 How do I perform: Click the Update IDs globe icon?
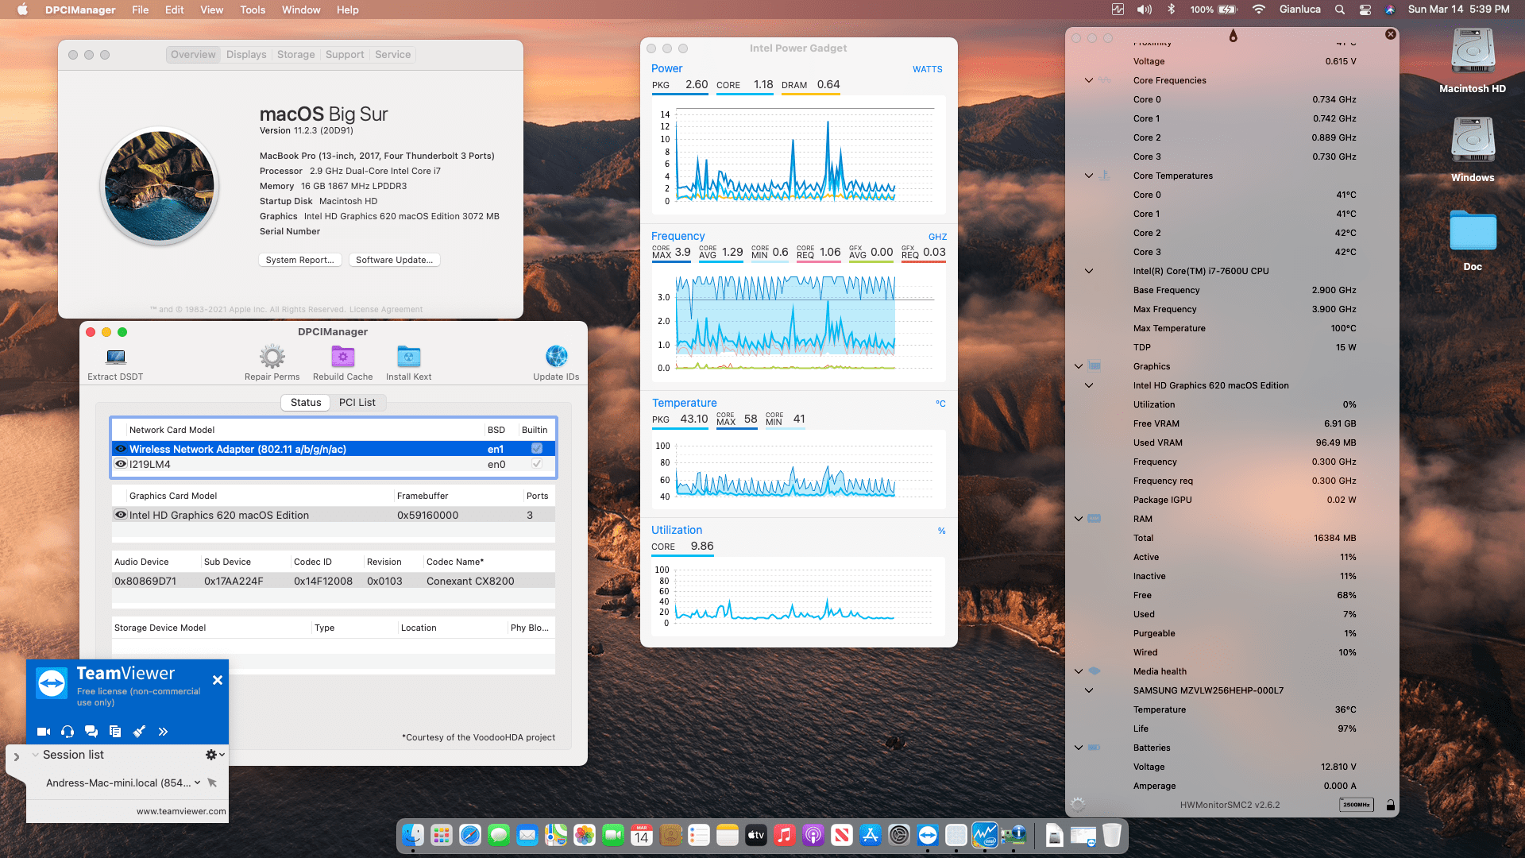556,356
